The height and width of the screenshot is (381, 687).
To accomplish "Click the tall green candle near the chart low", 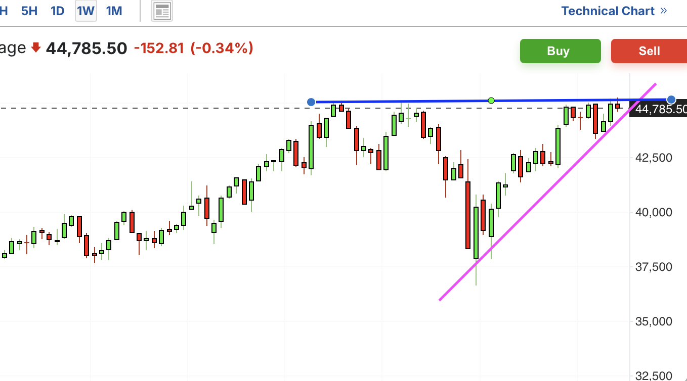I will pos(476,232).
